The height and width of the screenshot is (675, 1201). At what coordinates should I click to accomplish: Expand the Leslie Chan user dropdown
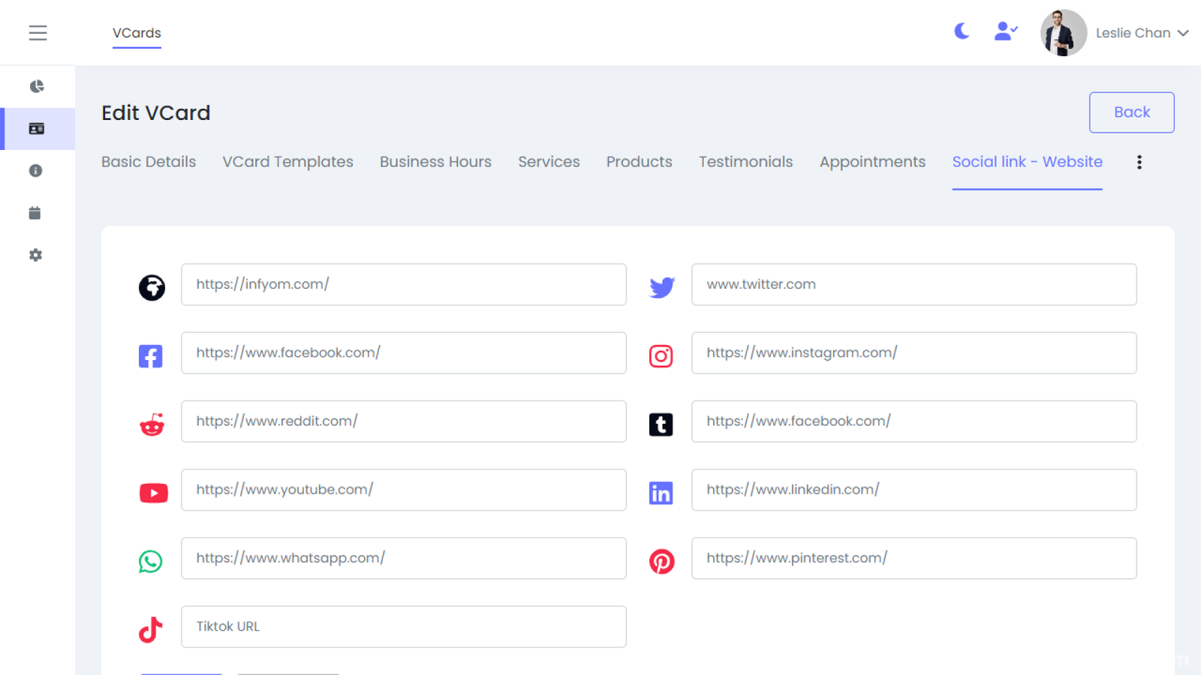pyautogui.click(x=1142, y=33)
